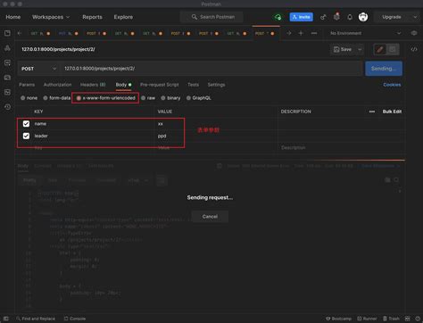Open the Workspaces dropdown menu
The height and width of the screenshot is (323, 423).
51,17
